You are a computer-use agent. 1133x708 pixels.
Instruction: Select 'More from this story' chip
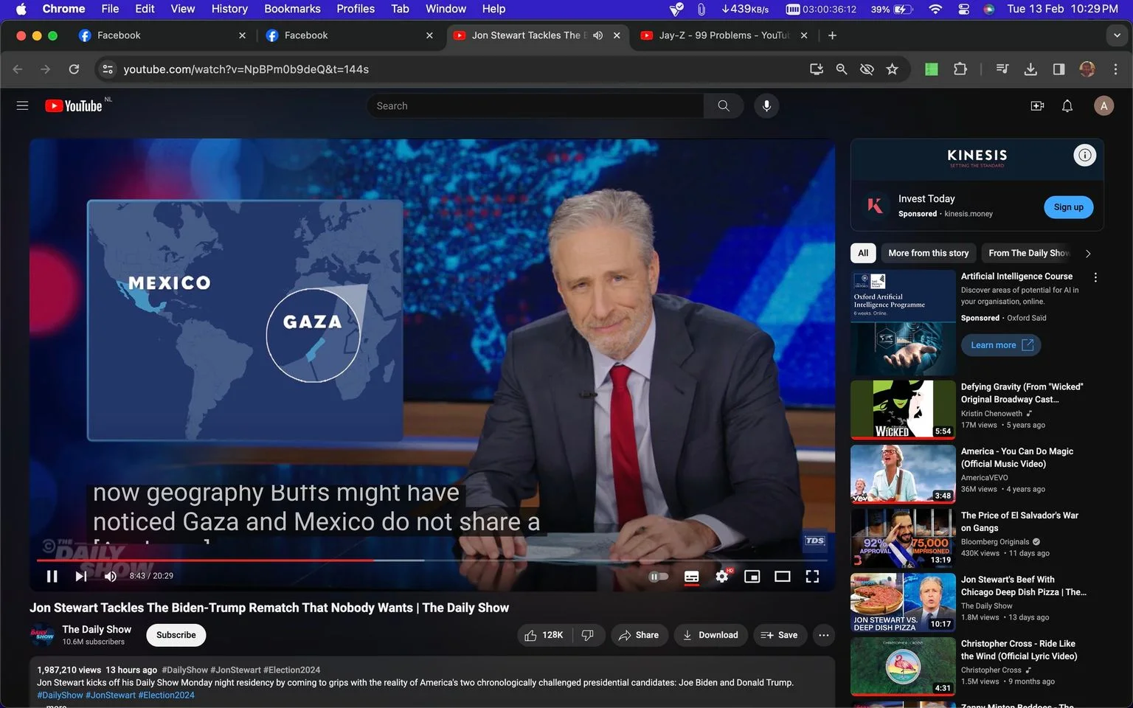[x=929, y=253]
